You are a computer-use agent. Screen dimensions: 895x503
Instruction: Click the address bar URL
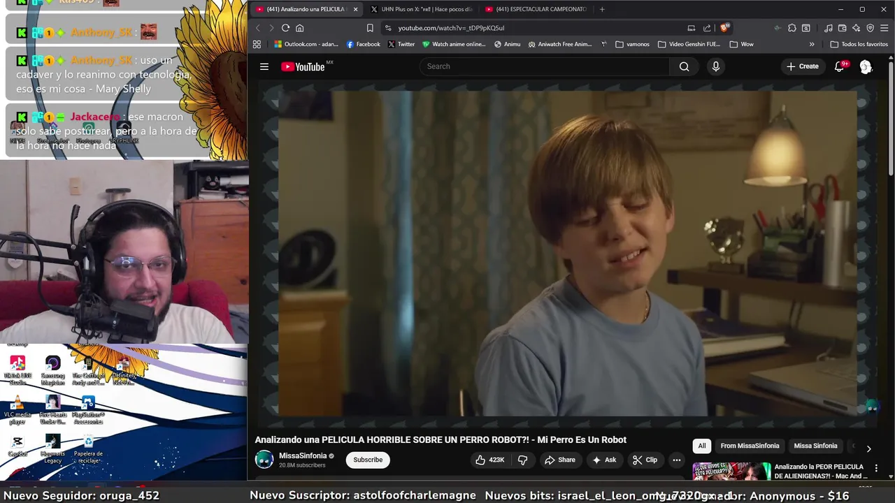coord(451,28)
